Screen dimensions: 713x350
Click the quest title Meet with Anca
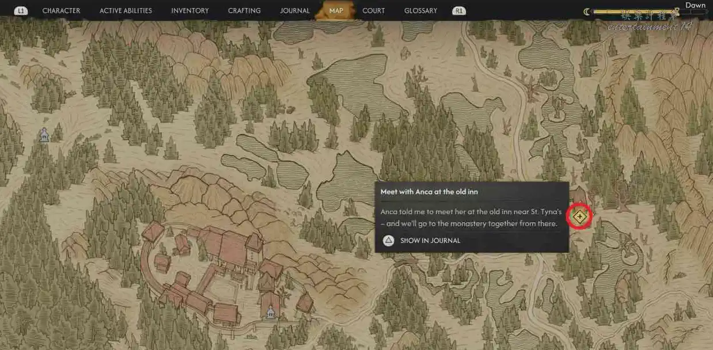[x=429, y=192]
